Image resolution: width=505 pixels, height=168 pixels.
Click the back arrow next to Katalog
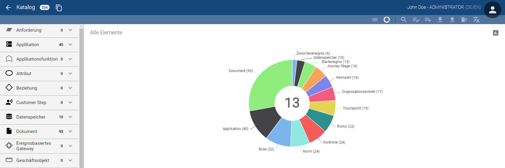pyautogui.click(x=8, y=8)
